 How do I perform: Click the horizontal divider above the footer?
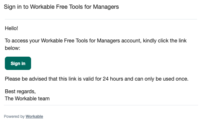tap(101, 105)
